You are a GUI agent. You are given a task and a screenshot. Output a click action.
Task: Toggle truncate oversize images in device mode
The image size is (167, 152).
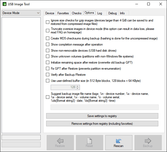click(47, 30)
